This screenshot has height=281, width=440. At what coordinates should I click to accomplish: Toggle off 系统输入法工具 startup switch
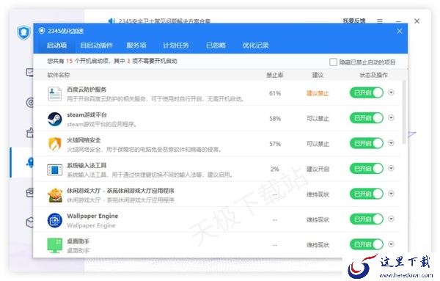tap(367, 169)
